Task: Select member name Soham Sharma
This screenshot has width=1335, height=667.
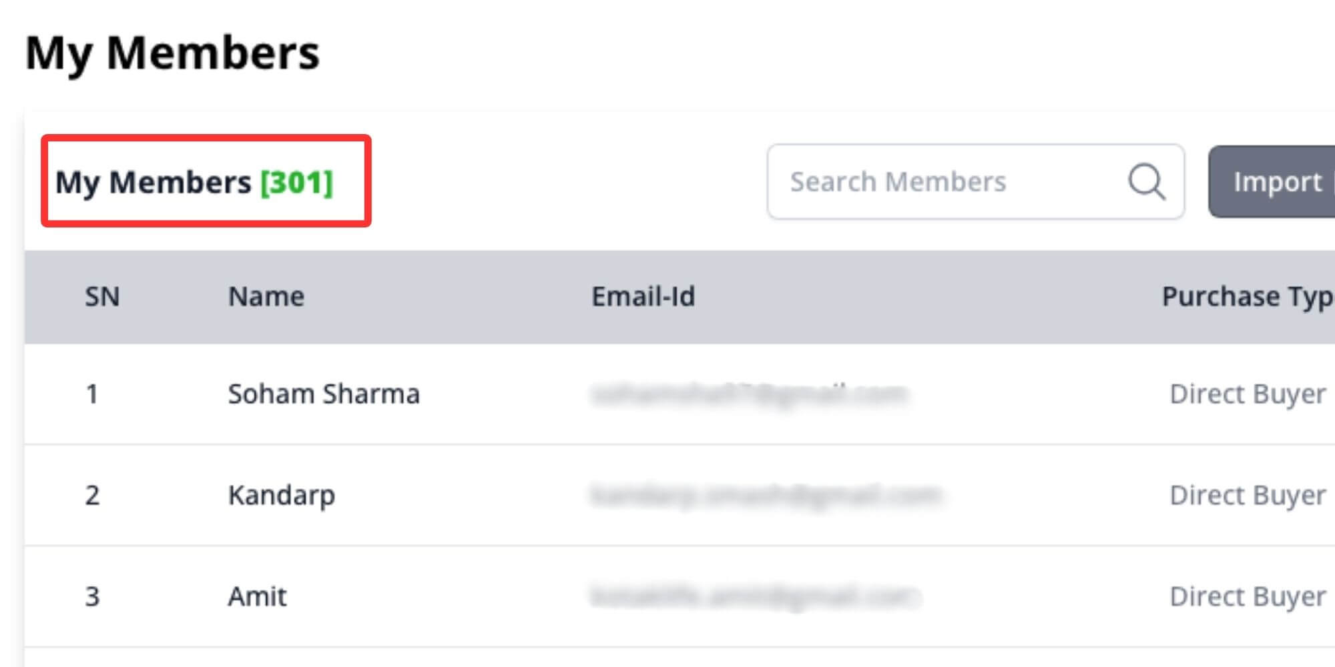Action: coord(324,394)
